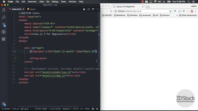Open the Edit menu

(23, 2)
